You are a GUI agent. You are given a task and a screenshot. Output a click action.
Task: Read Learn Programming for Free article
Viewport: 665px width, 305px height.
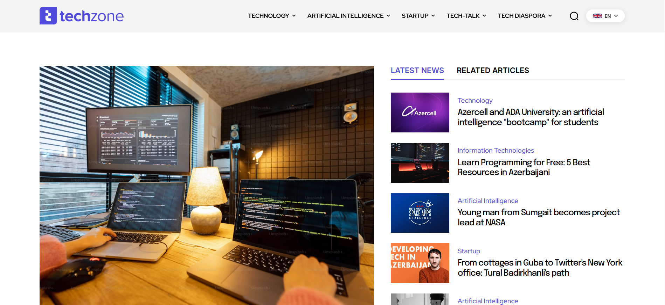(x=524, y=167)
